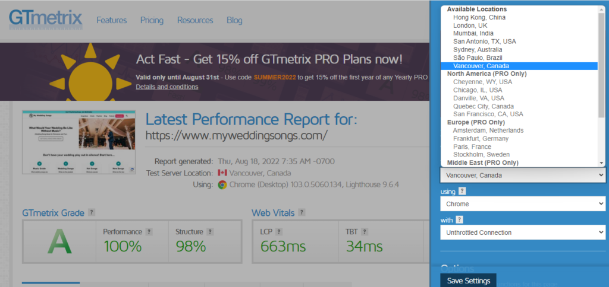The width and height of the screenshot is (609, 287).
Task: Select Hong Kong, China location
Action: pyautogui.click(x=519, y=17)
